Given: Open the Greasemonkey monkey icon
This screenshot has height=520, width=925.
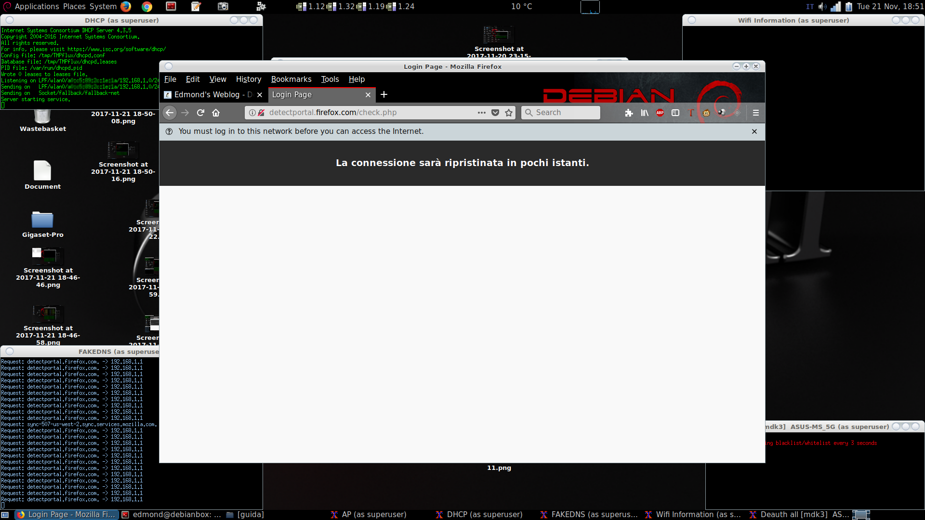Looking at the screenshot, I should pos(706,113).
